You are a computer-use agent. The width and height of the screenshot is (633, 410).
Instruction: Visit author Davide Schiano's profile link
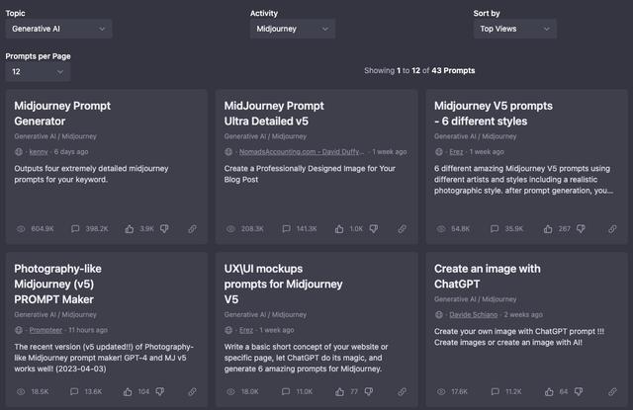(473, 315)
